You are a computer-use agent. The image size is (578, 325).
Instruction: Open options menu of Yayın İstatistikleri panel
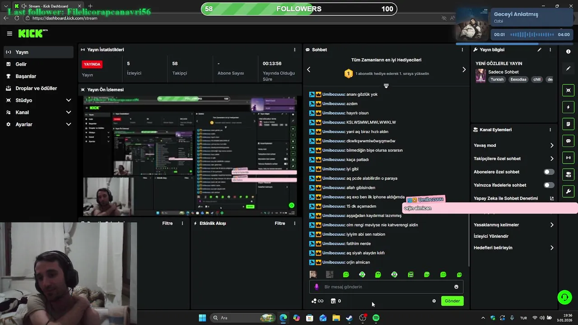(x=295, y=50)
